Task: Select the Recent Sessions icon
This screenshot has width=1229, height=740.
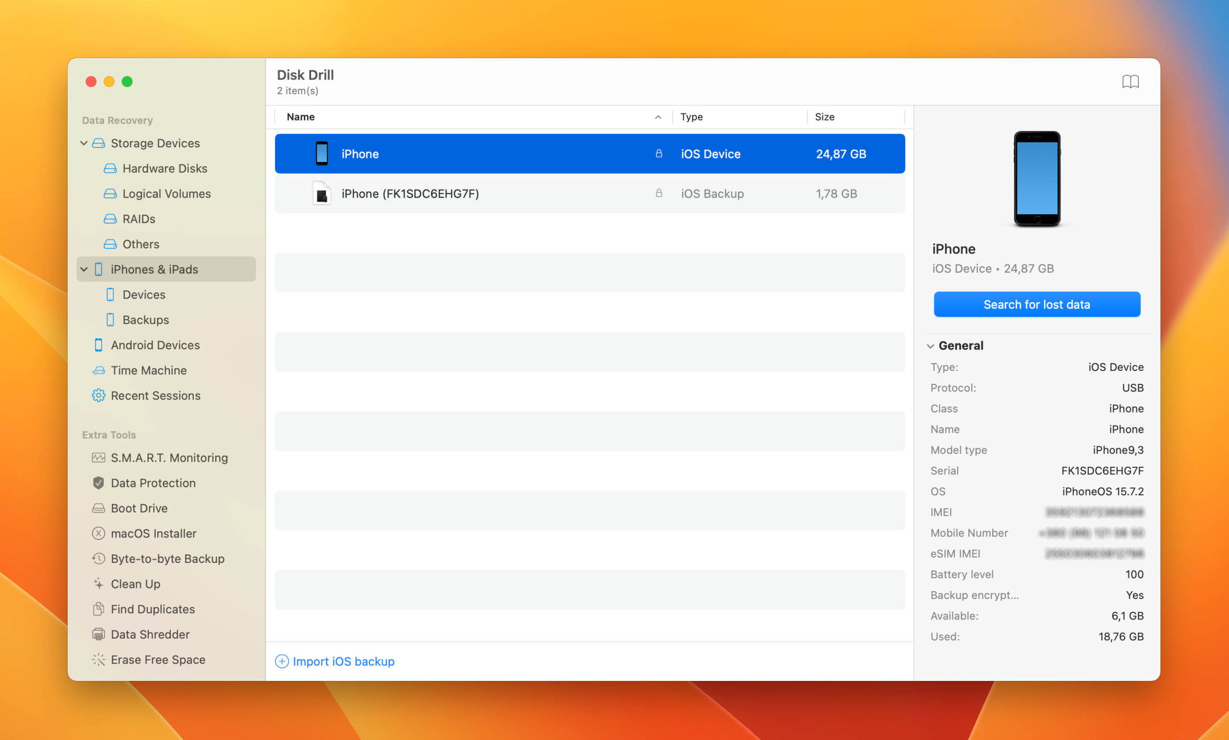Action: click(x=98, y=395)
